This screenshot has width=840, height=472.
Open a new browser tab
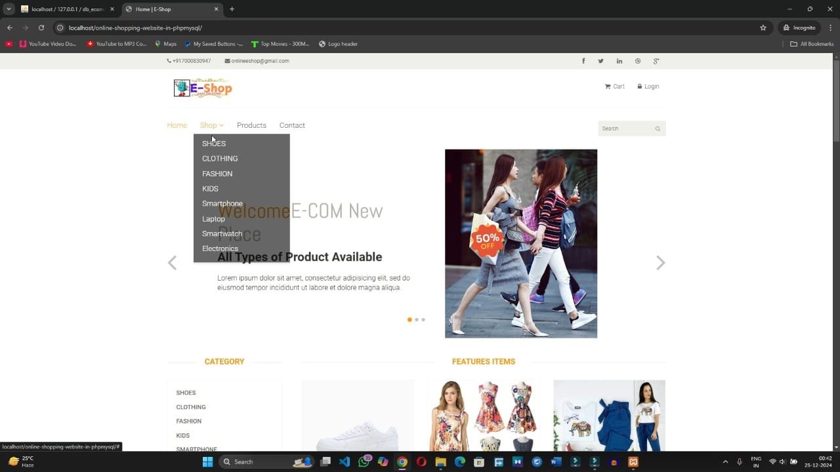(x=232, y=9)
